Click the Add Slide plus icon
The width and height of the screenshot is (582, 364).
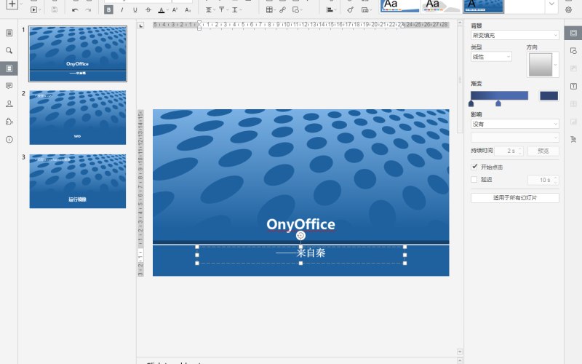coord(12,4)
